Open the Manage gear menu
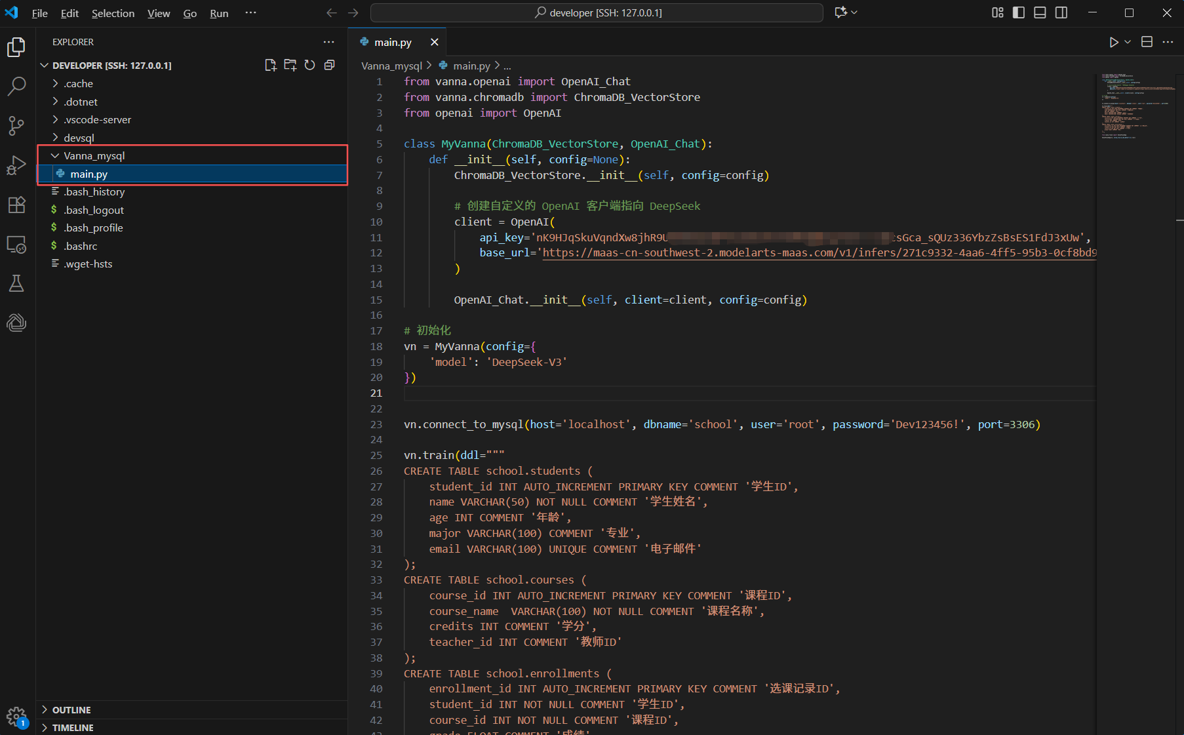This screenshot has width=1184, height=735. click(x=16, y=717)
